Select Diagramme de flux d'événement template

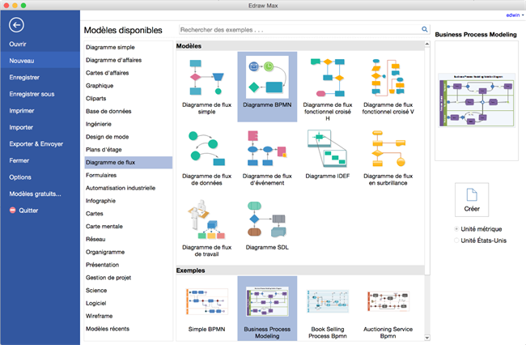[267, 158]
